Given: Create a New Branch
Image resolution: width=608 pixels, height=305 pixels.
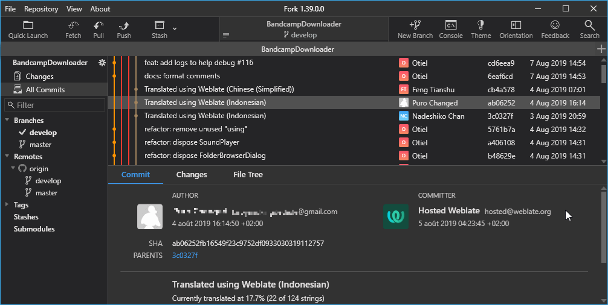Looking at the screenshot, I should click(x=415, y=30).
